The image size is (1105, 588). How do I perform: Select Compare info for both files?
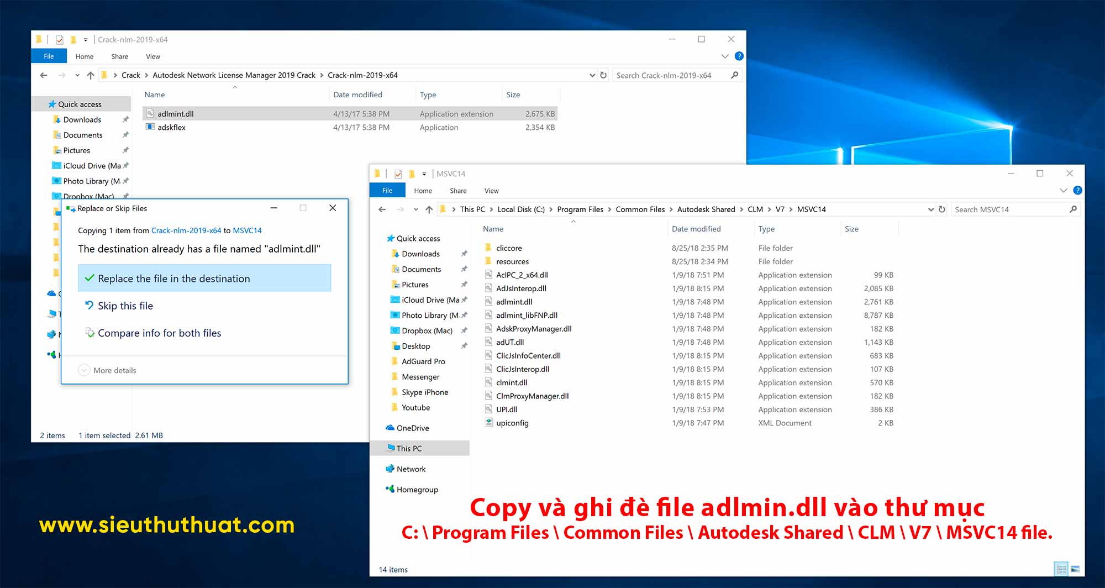[159, 333]
